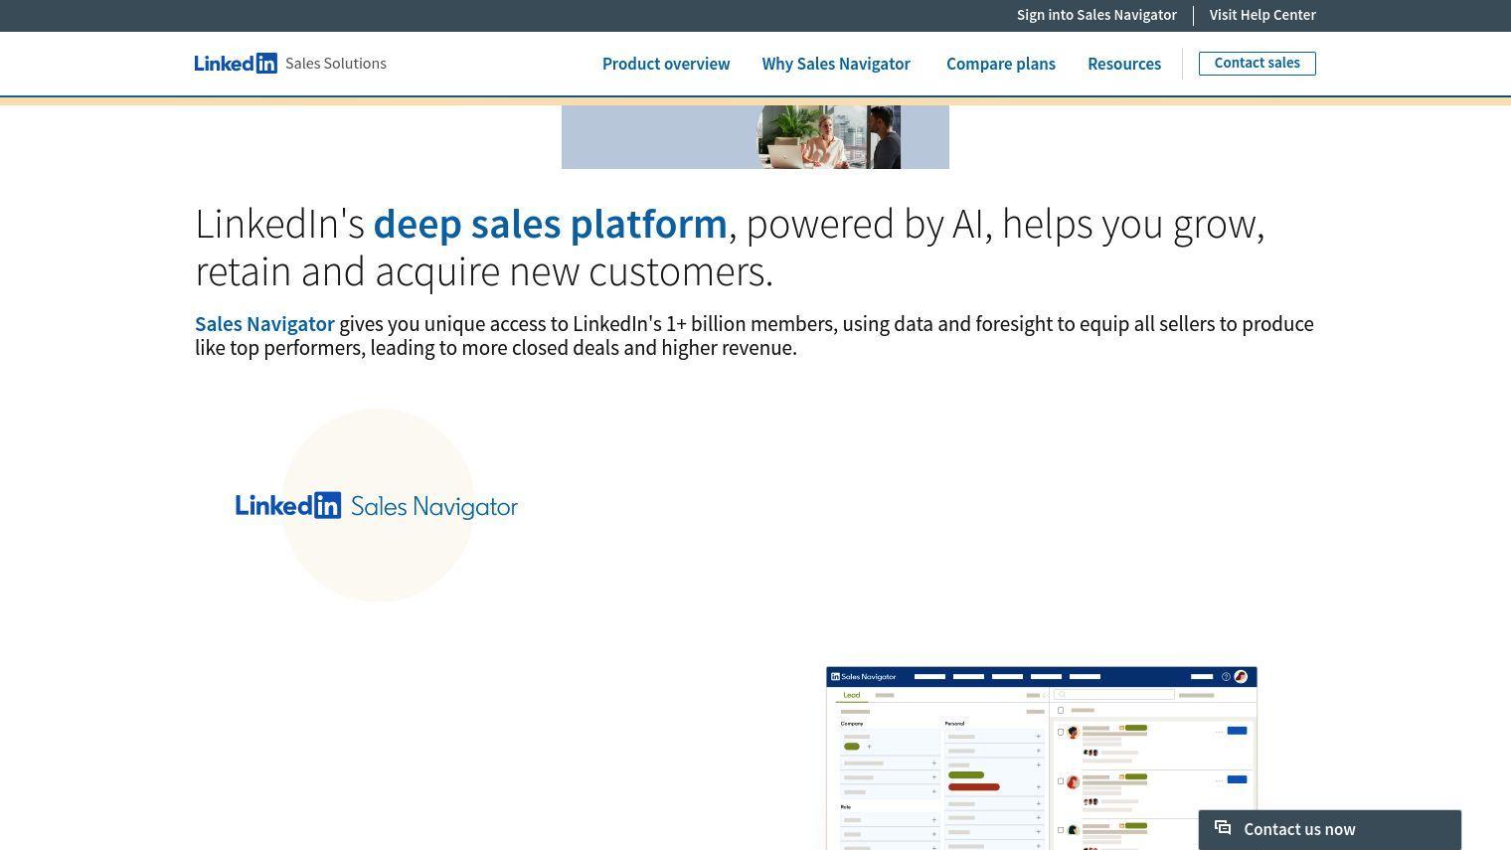
Task: Sign into Sales Navigator
Action: (x=1096, y=15)
